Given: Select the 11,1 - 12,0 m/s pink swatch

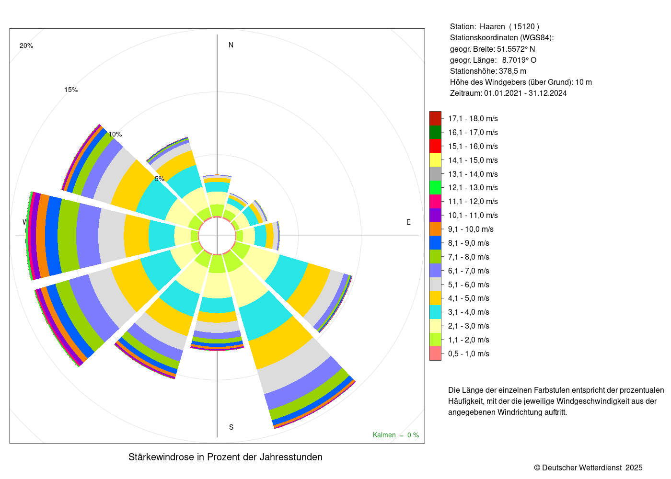Looking at the screenshot, I should point(435,201).
